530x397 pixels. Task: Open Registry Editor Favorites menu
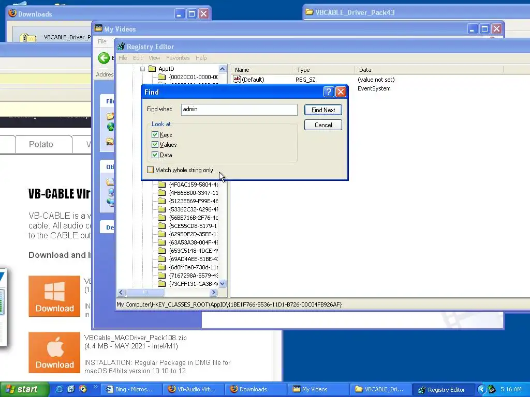click(178, 58)
